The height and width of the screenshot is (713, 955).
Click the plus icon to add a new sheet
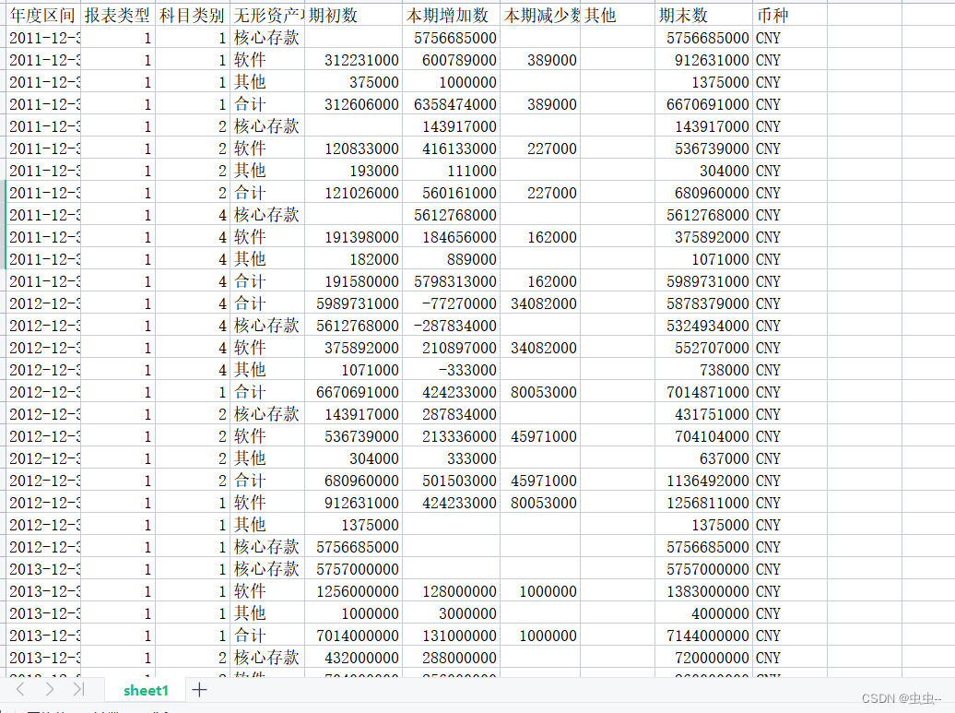(x=199, y=689)
